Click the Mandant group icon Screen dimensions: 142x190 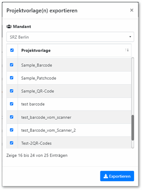point(9,26)
